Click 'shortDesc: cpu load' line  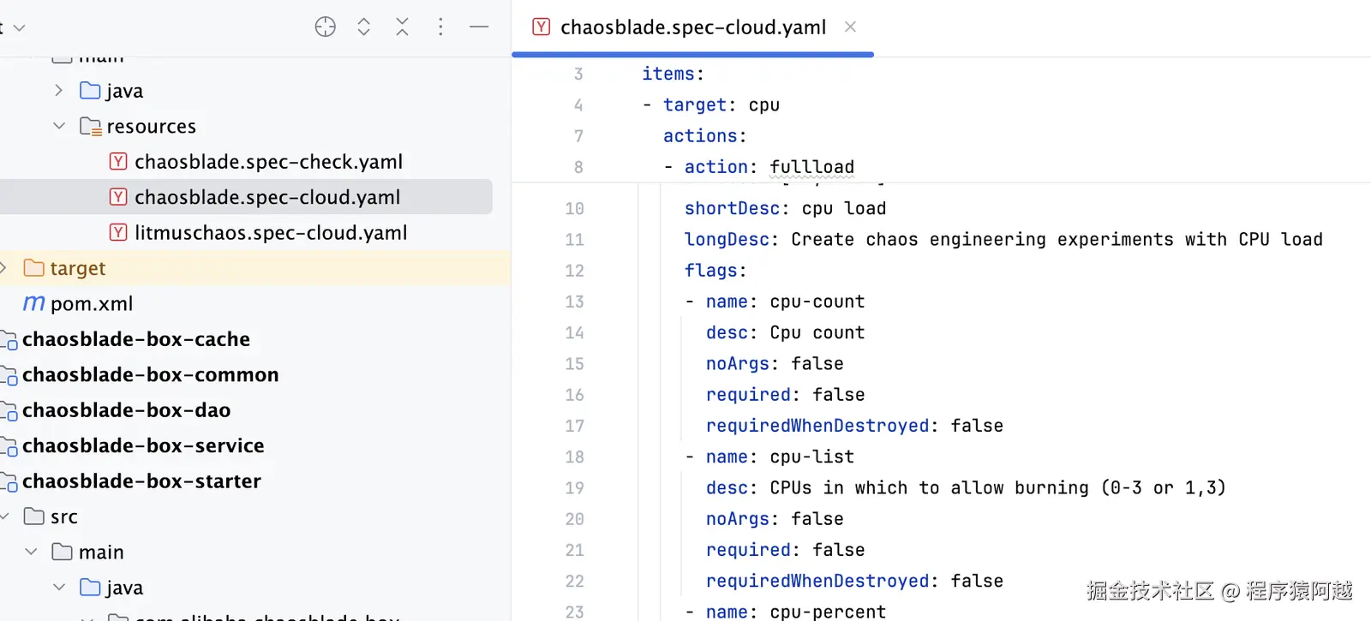pyautogui.click(x=785, y=208)
